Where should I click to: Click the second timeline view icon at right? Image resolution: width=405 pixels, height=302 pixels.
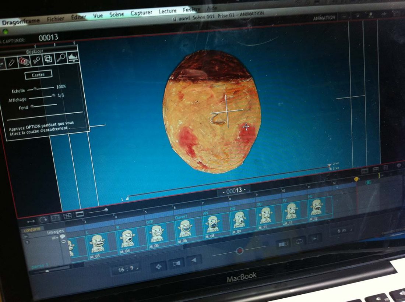(x=375, y=169)
